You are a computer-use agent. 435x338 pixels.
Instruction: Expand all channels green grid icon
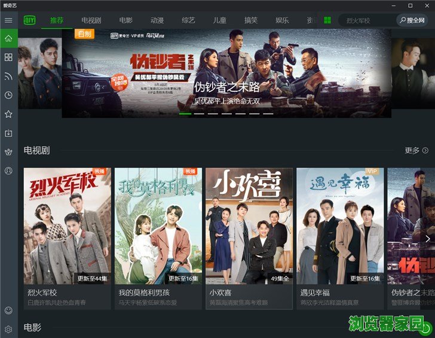(x=327, y=20)
